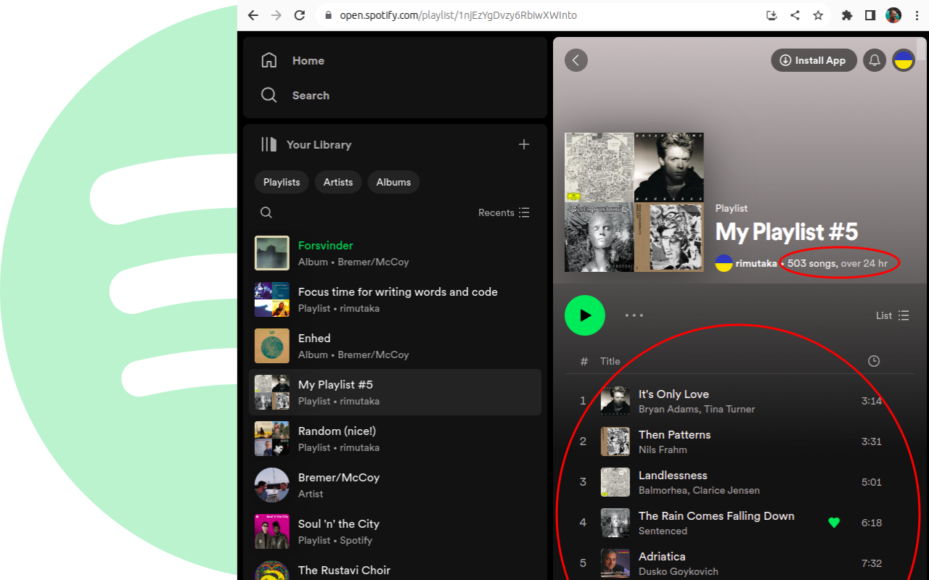Click the address bar URL
Screen dimensions: 929x580
click(458, 15)
